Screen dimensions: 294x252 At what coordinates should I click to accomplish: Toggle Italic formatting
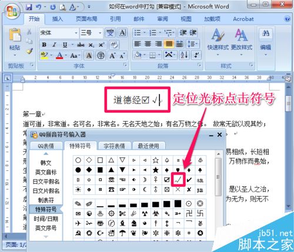pos(54,45)
